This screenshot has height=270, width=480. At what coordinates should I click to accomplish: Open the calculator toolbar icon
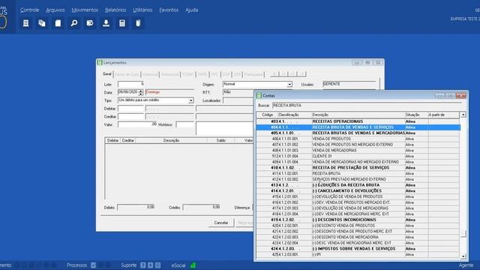pyautogui.click(x=122, y=23)
